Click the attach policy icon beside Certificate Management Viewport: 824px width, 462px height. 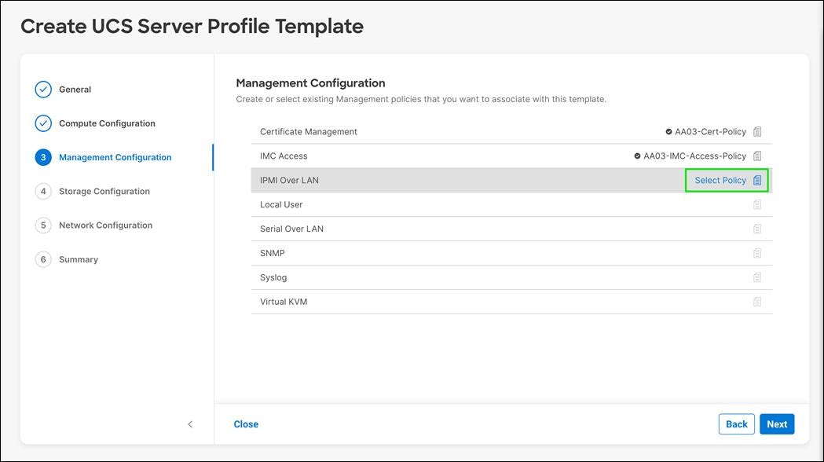(x=756, y=131)
